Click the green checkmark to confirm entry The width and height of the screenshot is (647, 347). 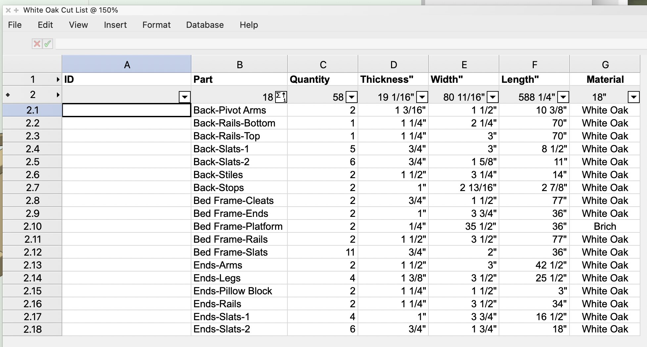47,44
